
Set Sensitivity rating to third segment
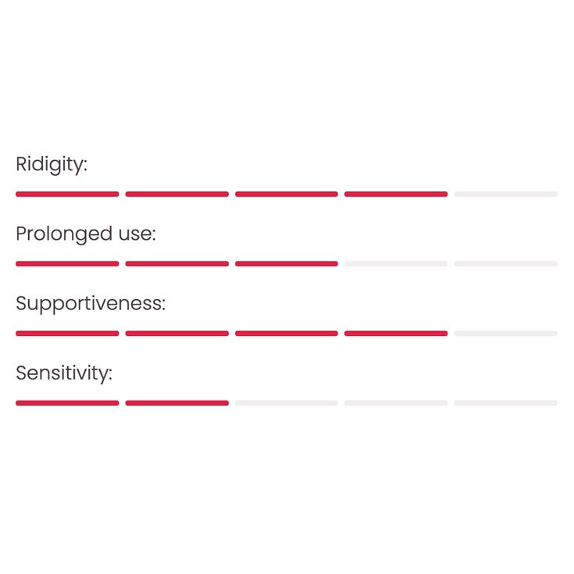287,403
